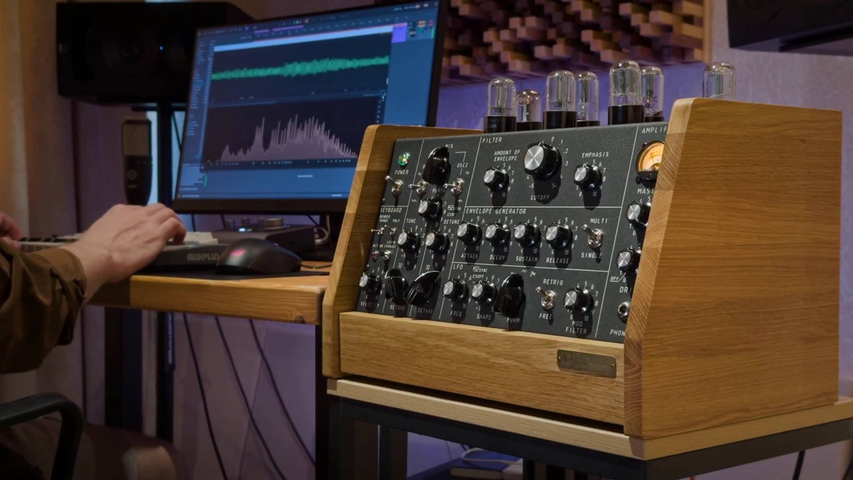Click the VU meter on the AMPLIFIER panel
Viewport: 853px width, 480px height.
651,156
